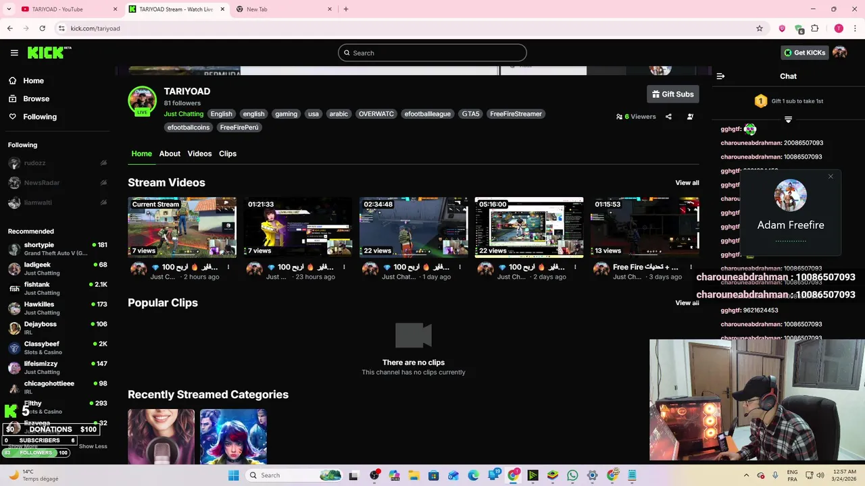Viewport: 865px width, 486px height.
Task: Open the Chrome three-dot menu
Action: (854, 28)
